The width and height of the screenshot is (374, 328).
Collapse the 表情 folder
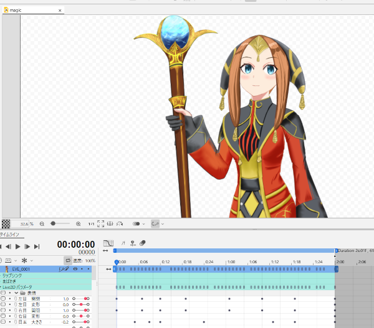(x=16, y=293)
